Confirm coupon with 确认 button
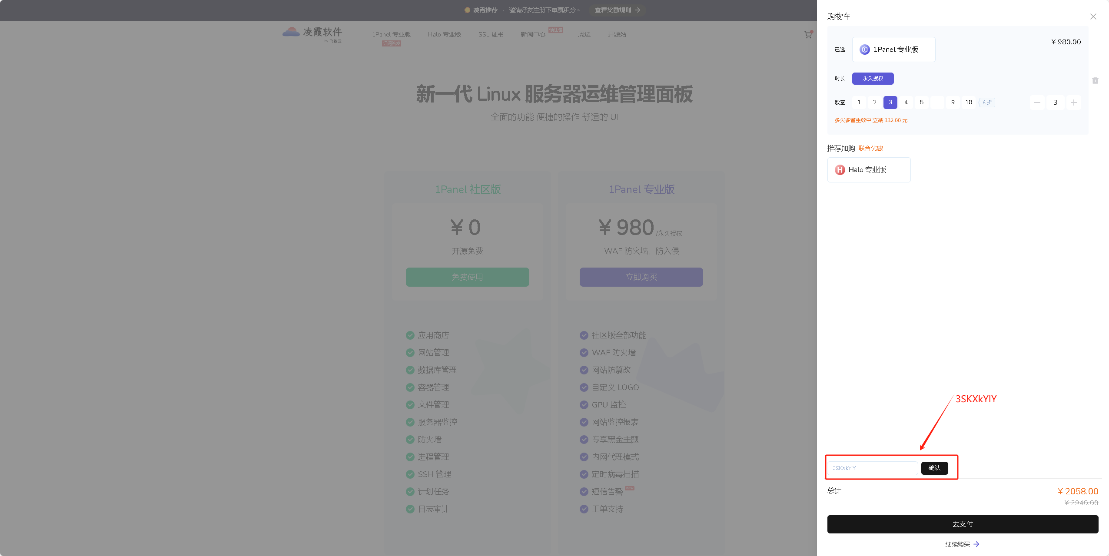Screen dimensions: 1109x556 [934, 468]
